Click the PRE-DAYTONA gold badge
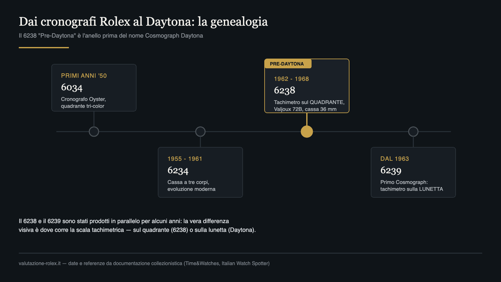Image resolution: width=501 pixels, height=282 pixels. coord(288,64)
